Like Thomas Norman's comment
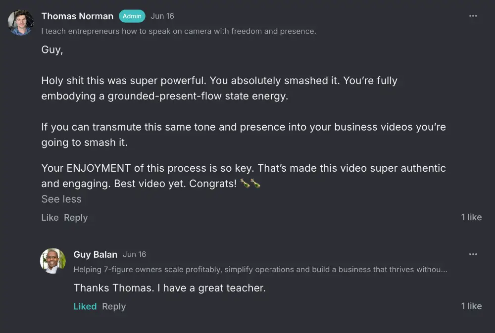Image resolution: width=495 pixels, height=333 pixels. click(x=49, y=218)
